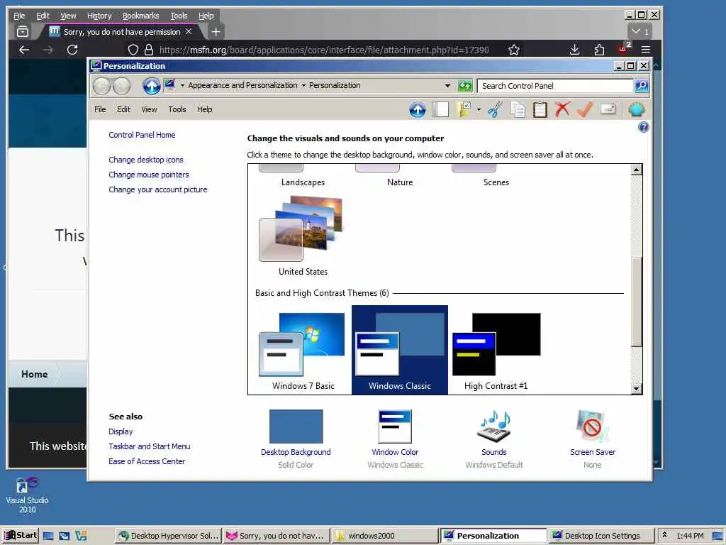Open a new Firefox tab with plus button

216,31
